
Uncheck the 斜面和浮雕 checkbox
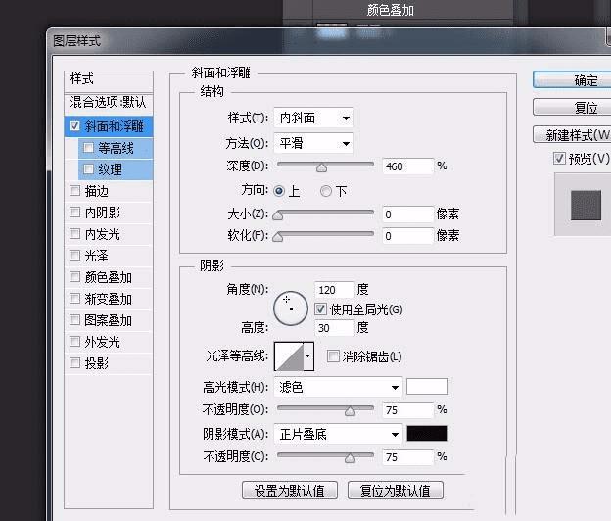(x=74, y=126)
